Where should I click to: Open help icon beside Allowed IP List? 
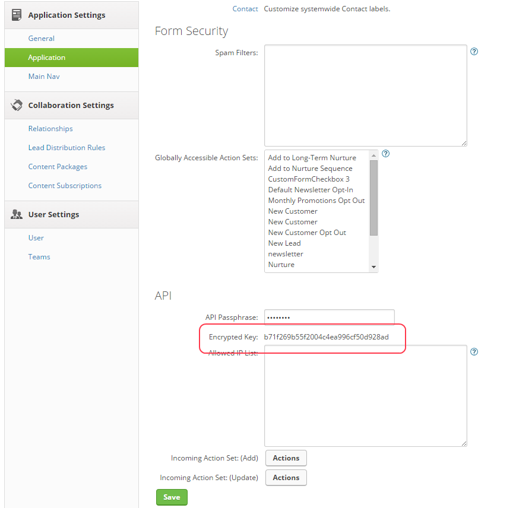[x=474, y=352]
